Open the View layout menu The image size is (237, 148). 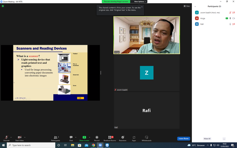[187, 6]
